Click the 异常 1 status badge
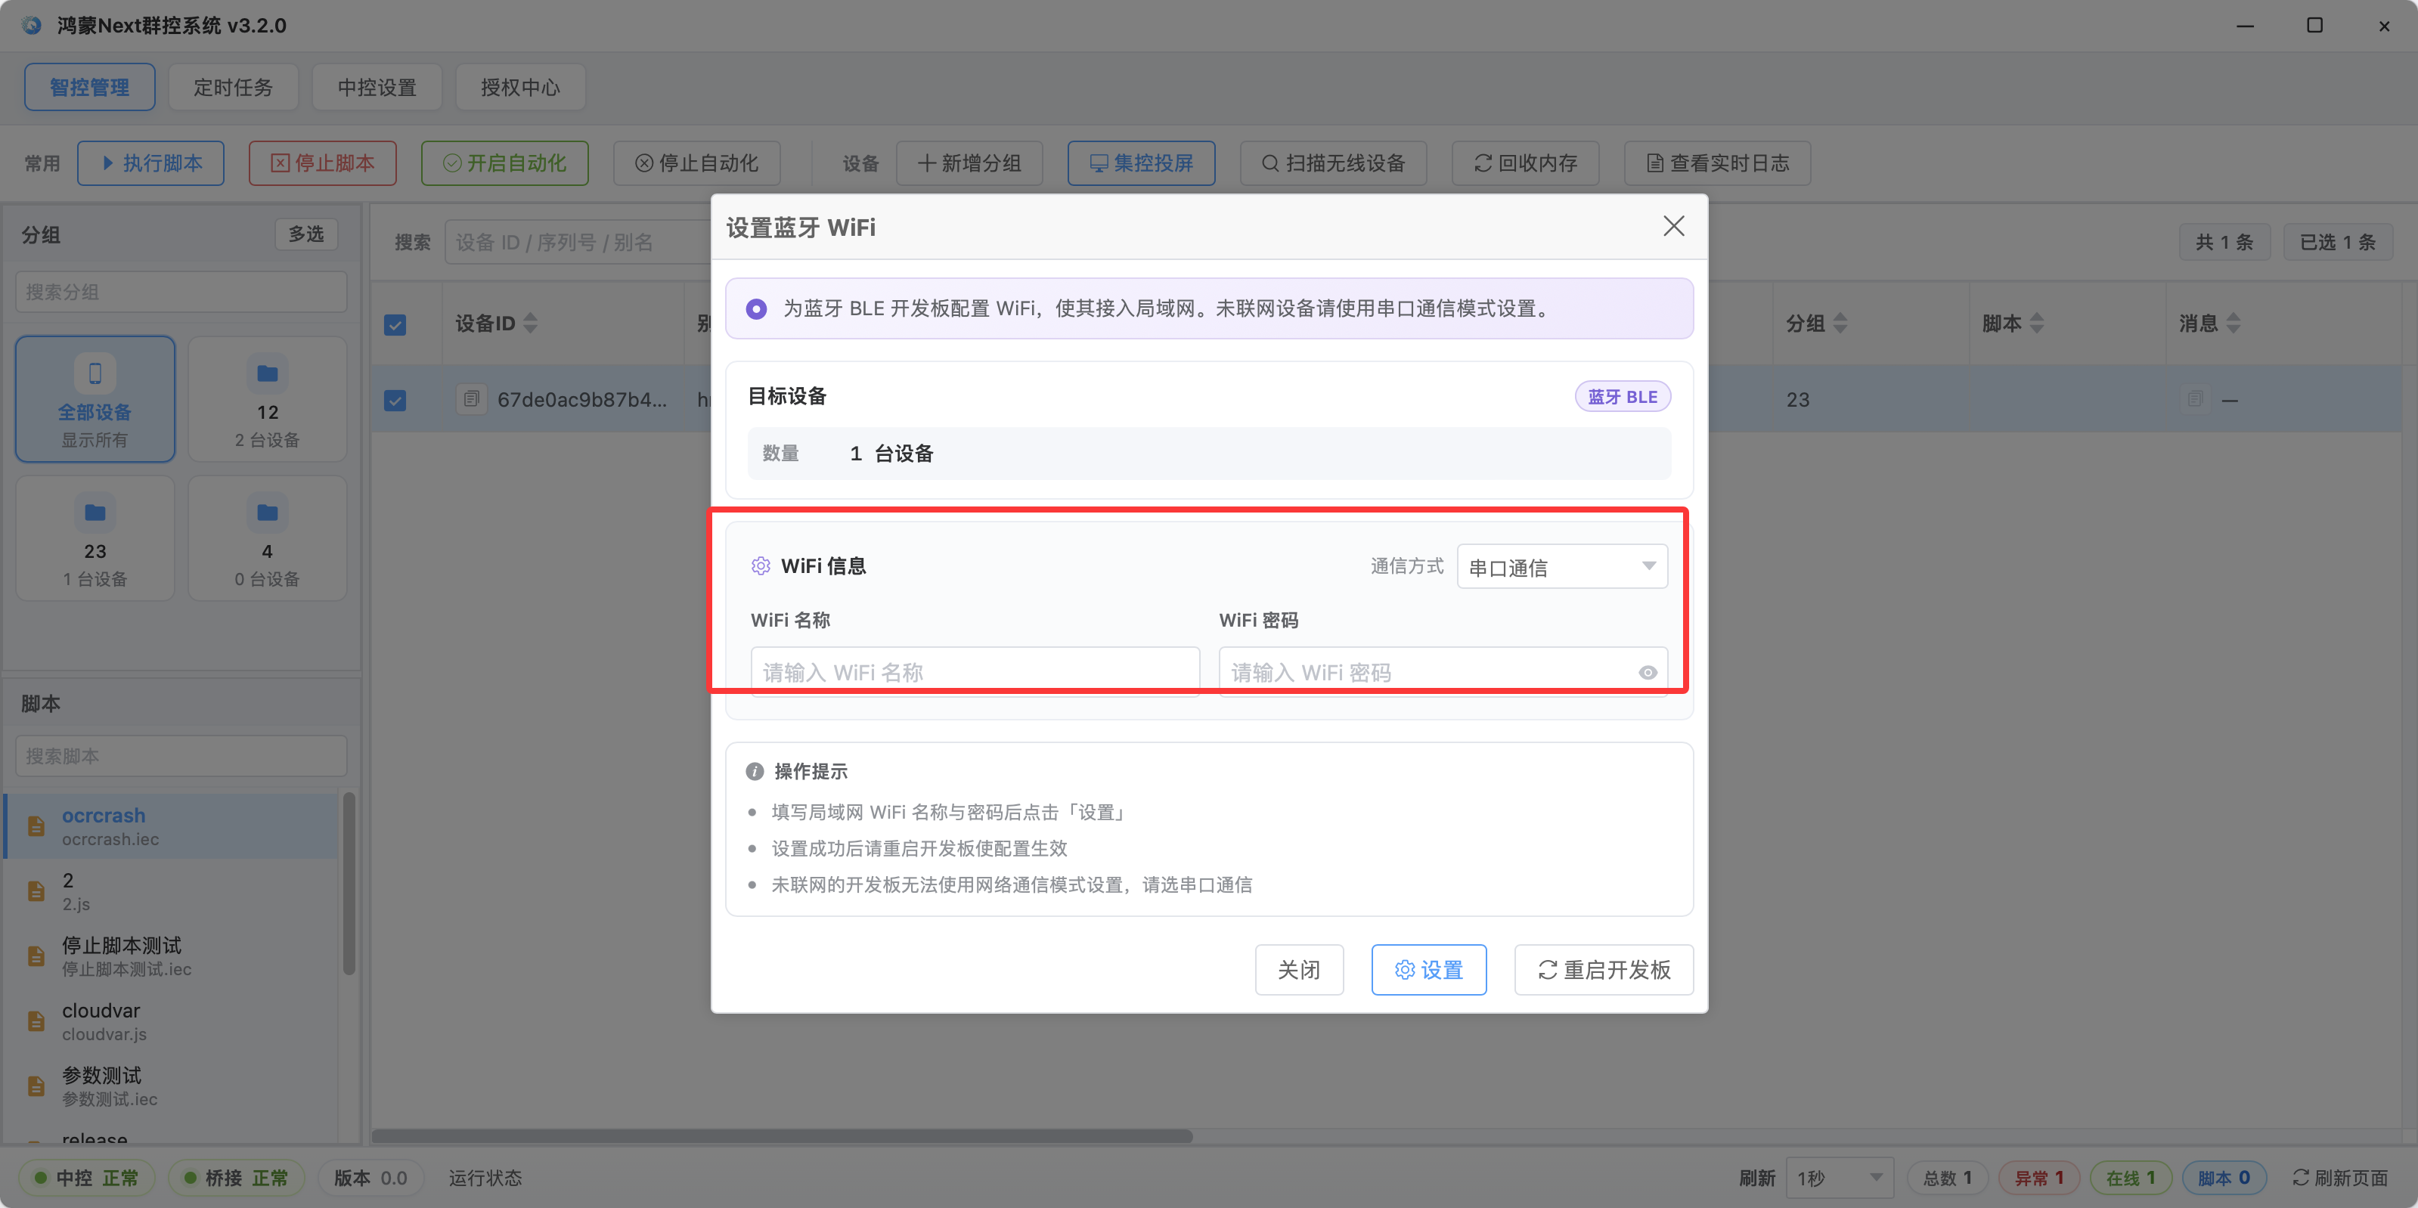 tap(2038, 1178)
